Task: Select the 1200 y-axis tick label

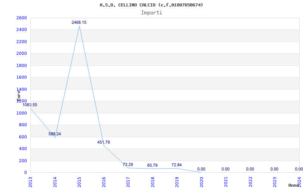Action: 22,101
